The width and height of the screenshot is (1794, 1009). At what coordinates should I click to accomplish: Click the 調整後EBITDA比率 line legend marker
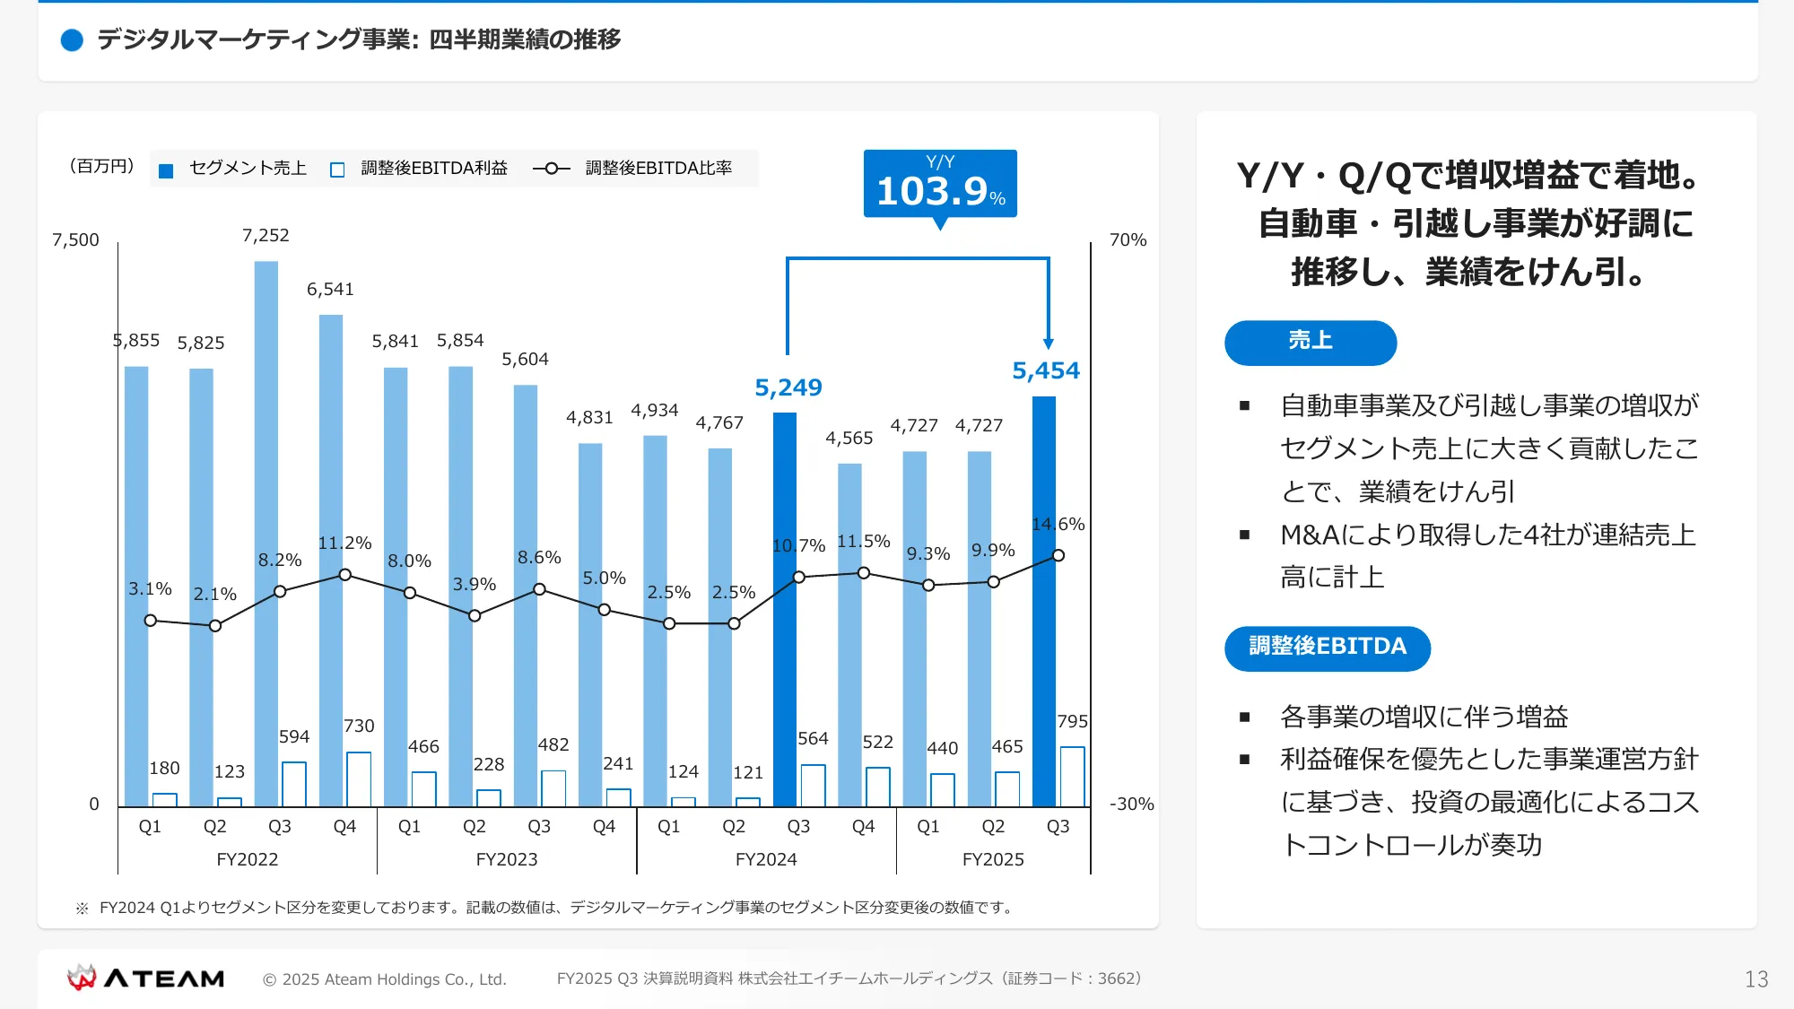point(552,169)
